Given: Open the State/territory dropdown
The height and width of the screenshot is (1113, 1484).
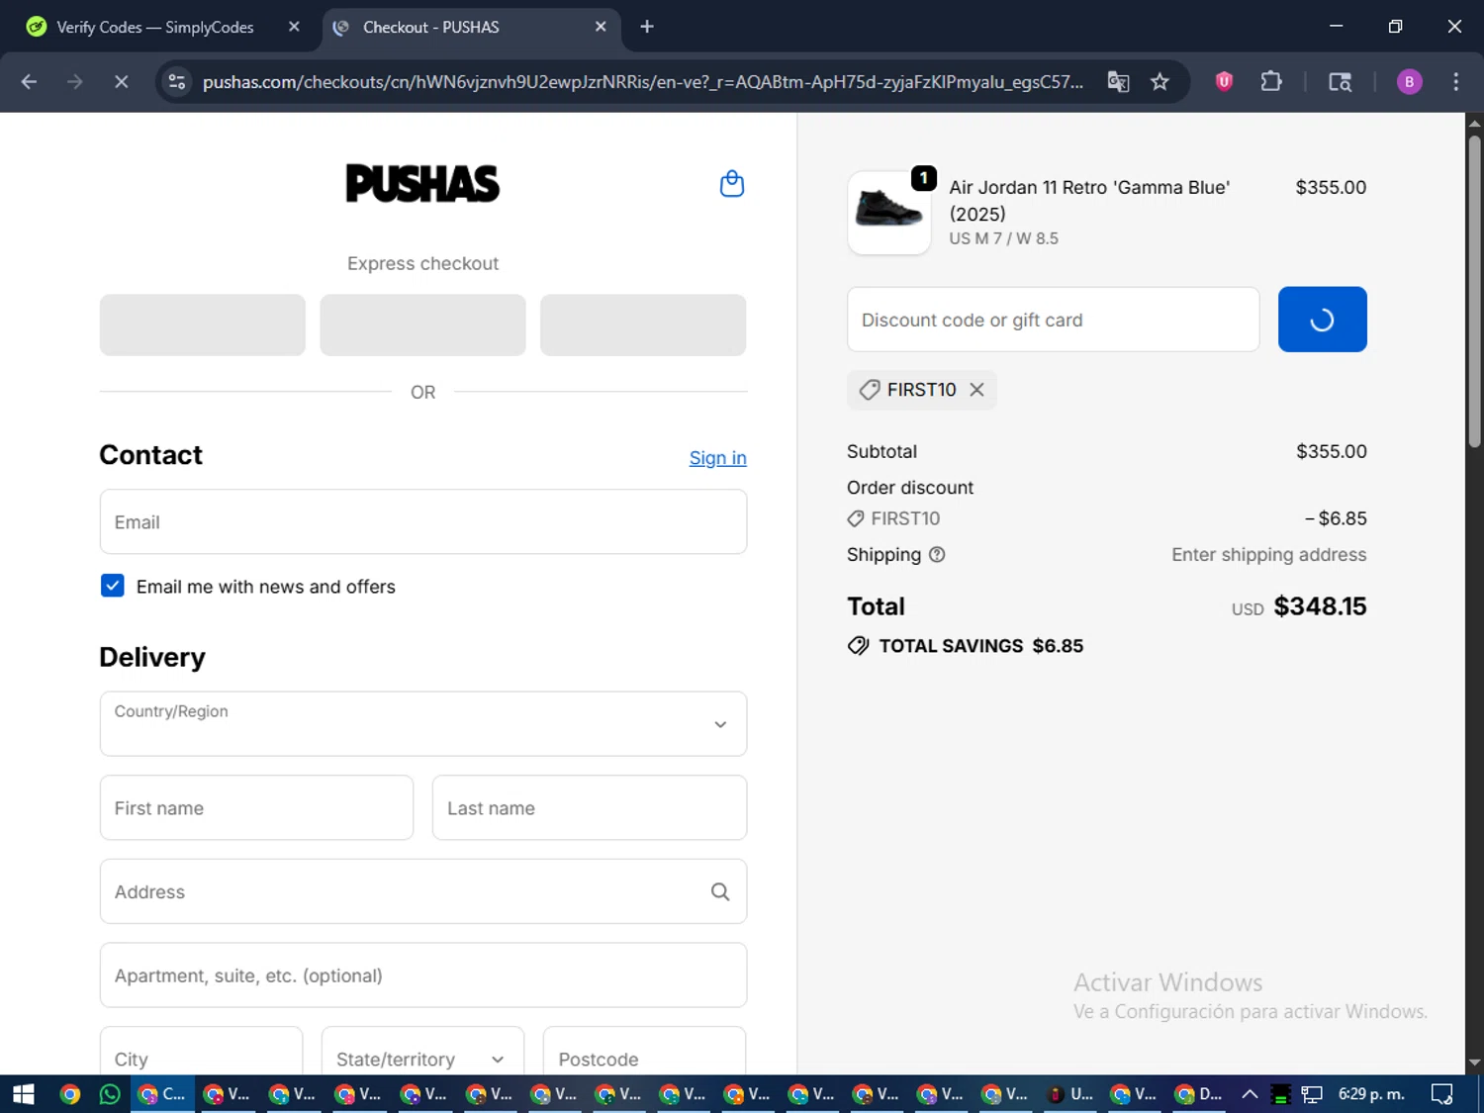Looking at the screenshot, I should coord(422,1052).
